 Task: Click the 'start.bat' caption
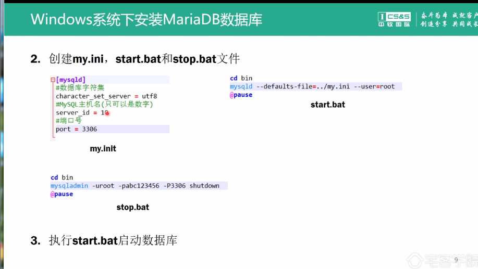tap(328, 105)
